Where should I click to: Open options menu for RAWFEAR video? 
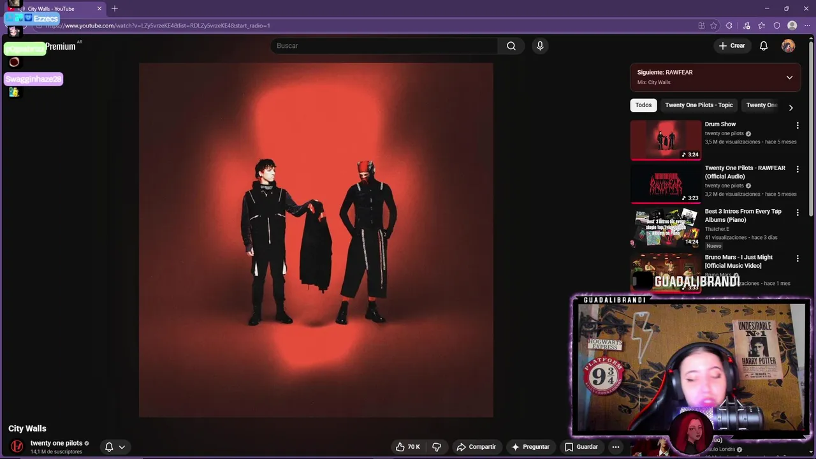coord(797,169)
